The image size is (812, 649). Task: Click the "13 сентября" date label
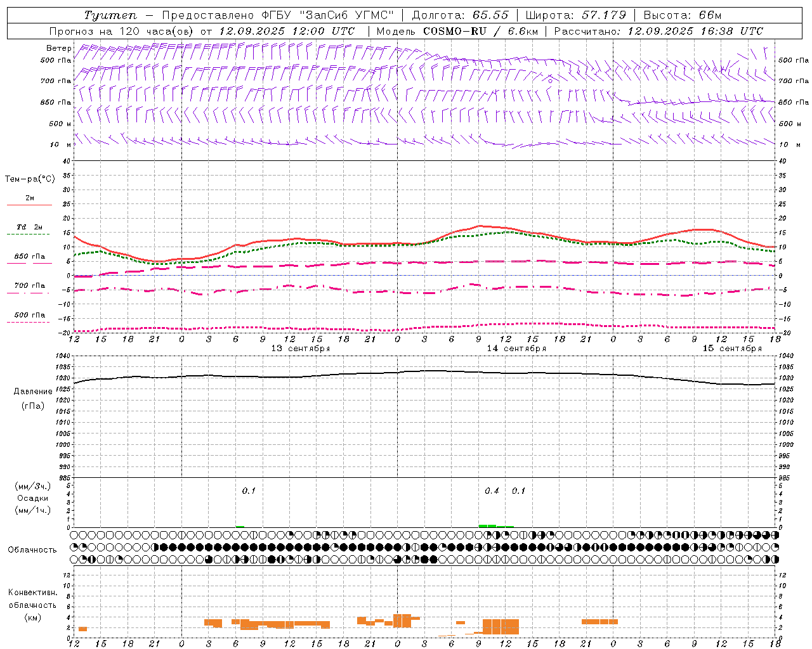click(x=301, y=349)
